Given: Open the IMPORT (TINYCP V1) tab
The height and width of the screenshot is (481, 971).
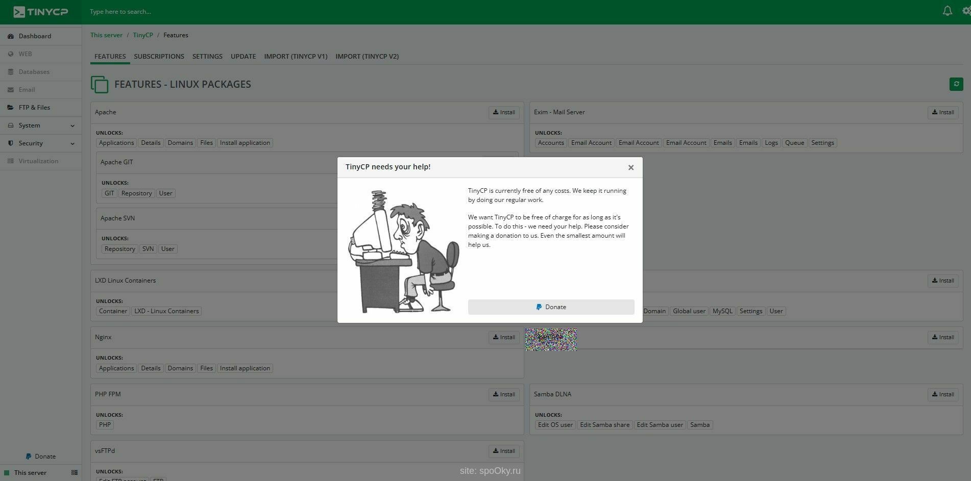Looking at the screenshot, I should [x=296, y=57].
